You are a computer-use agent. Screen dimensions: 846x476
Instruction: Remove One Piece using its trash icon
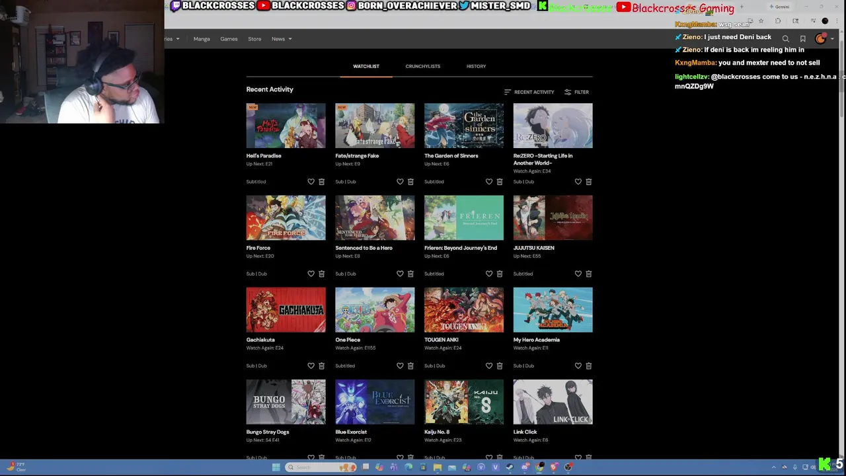click(x=410, y=366)
